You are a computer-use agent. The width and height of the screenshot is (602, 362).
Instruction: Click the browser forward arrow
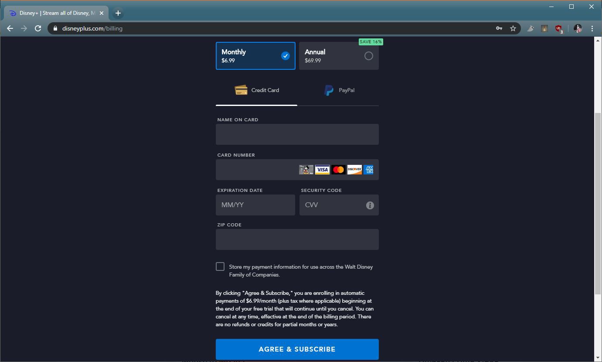pyautogui.click(x=24, y=28)
